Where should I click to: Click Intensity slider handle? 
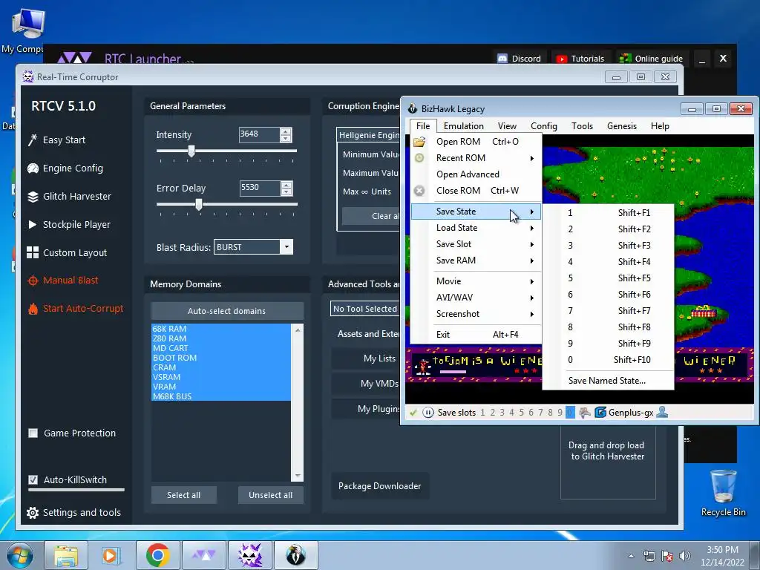click(x=191, y=151)
